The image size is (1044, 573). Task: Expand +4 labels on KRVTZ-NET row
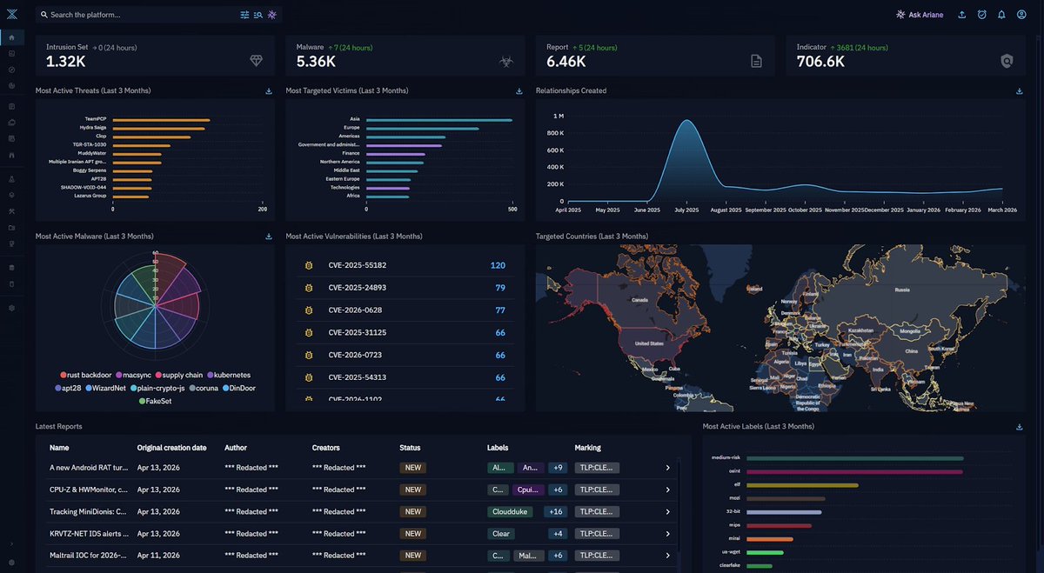(558, 534)
